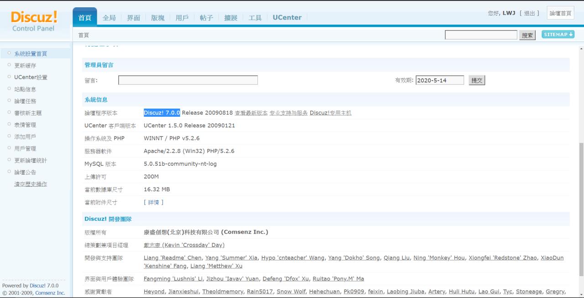Open the UCenter tab
Screen dimensions: 584x298
(x=287, y=18)
